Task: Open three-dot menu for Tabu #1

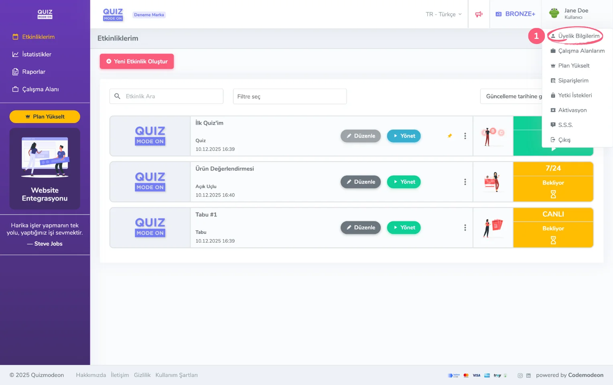Action: (465, 228)
